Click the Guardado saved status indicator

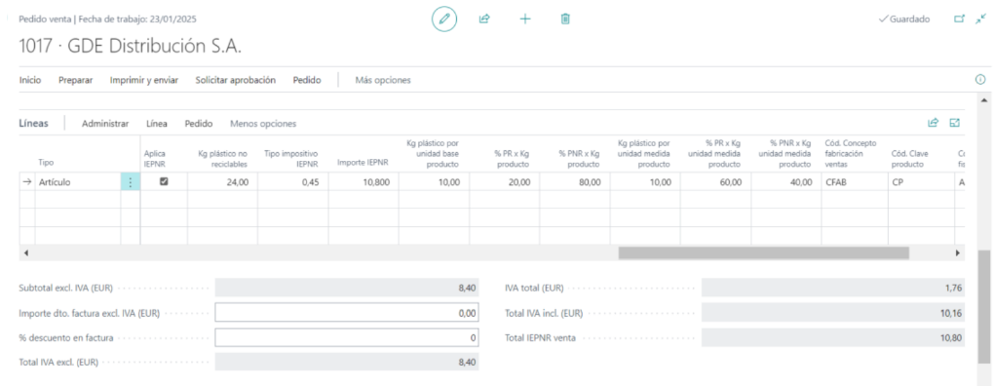coord(904,19)
